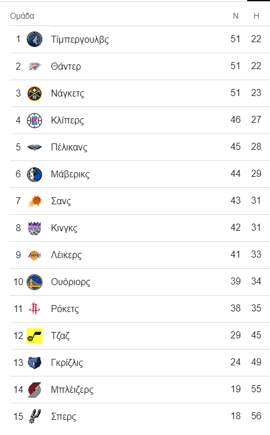This screenshot has width=270, height=435.
Task: Click the Rockets team logo
Action: click(35, 309)
